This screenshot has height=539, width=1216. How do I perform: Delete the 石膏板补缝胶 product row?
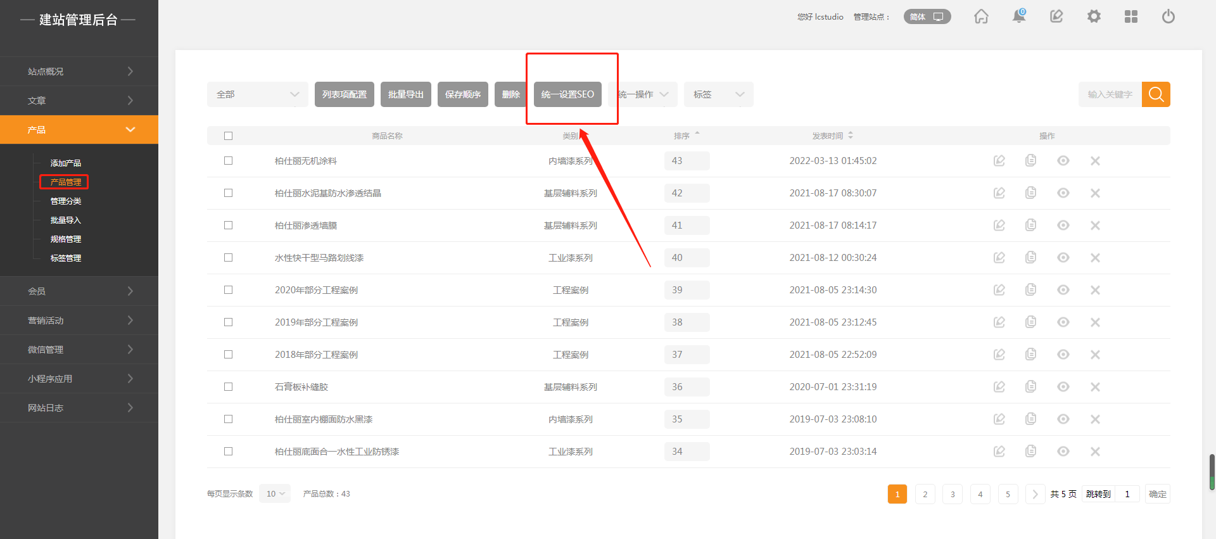pyautogui.click(x=1095, y=387)
